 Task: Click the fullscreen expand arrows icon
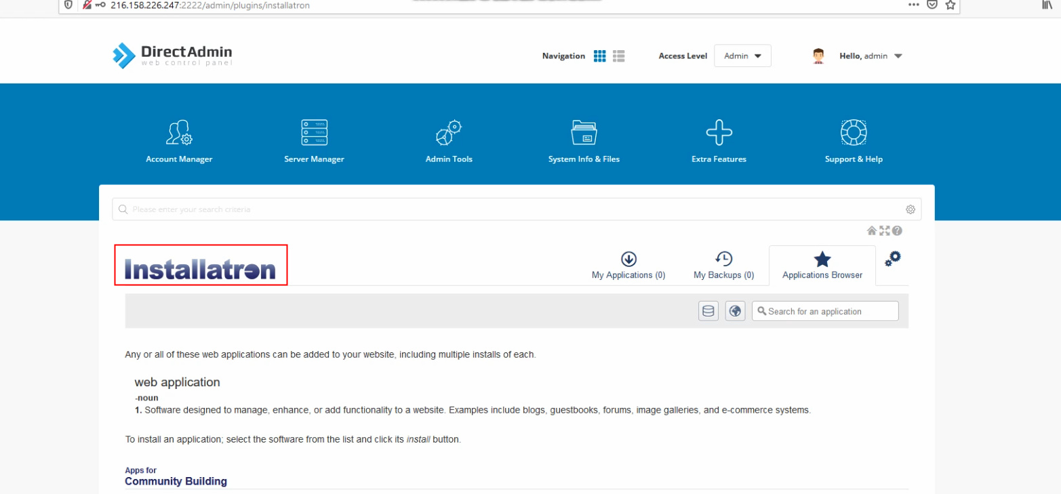point(884,231)
